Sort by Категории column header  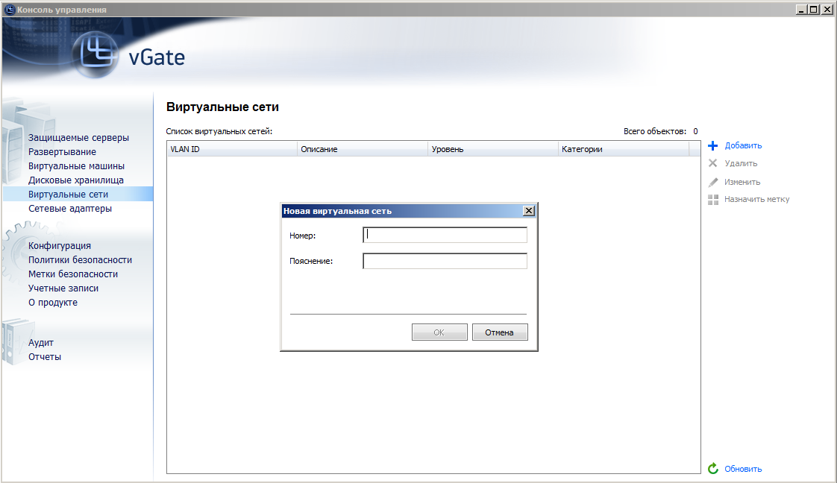624,149
